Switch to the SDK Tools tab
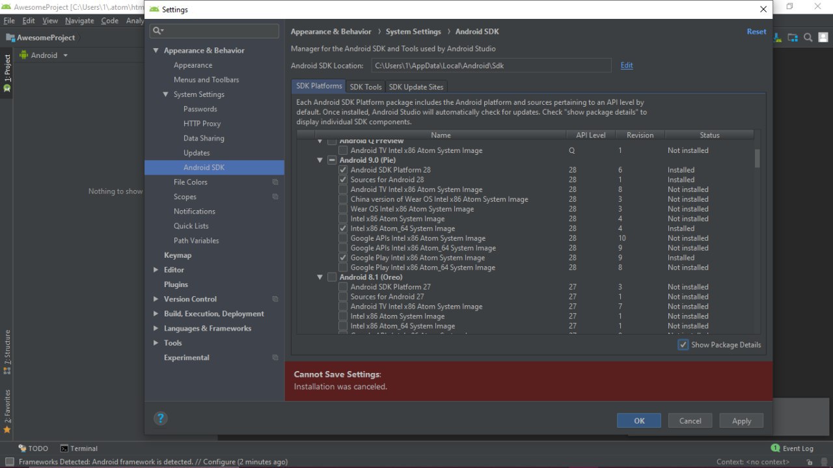 [x=365, y=87]
